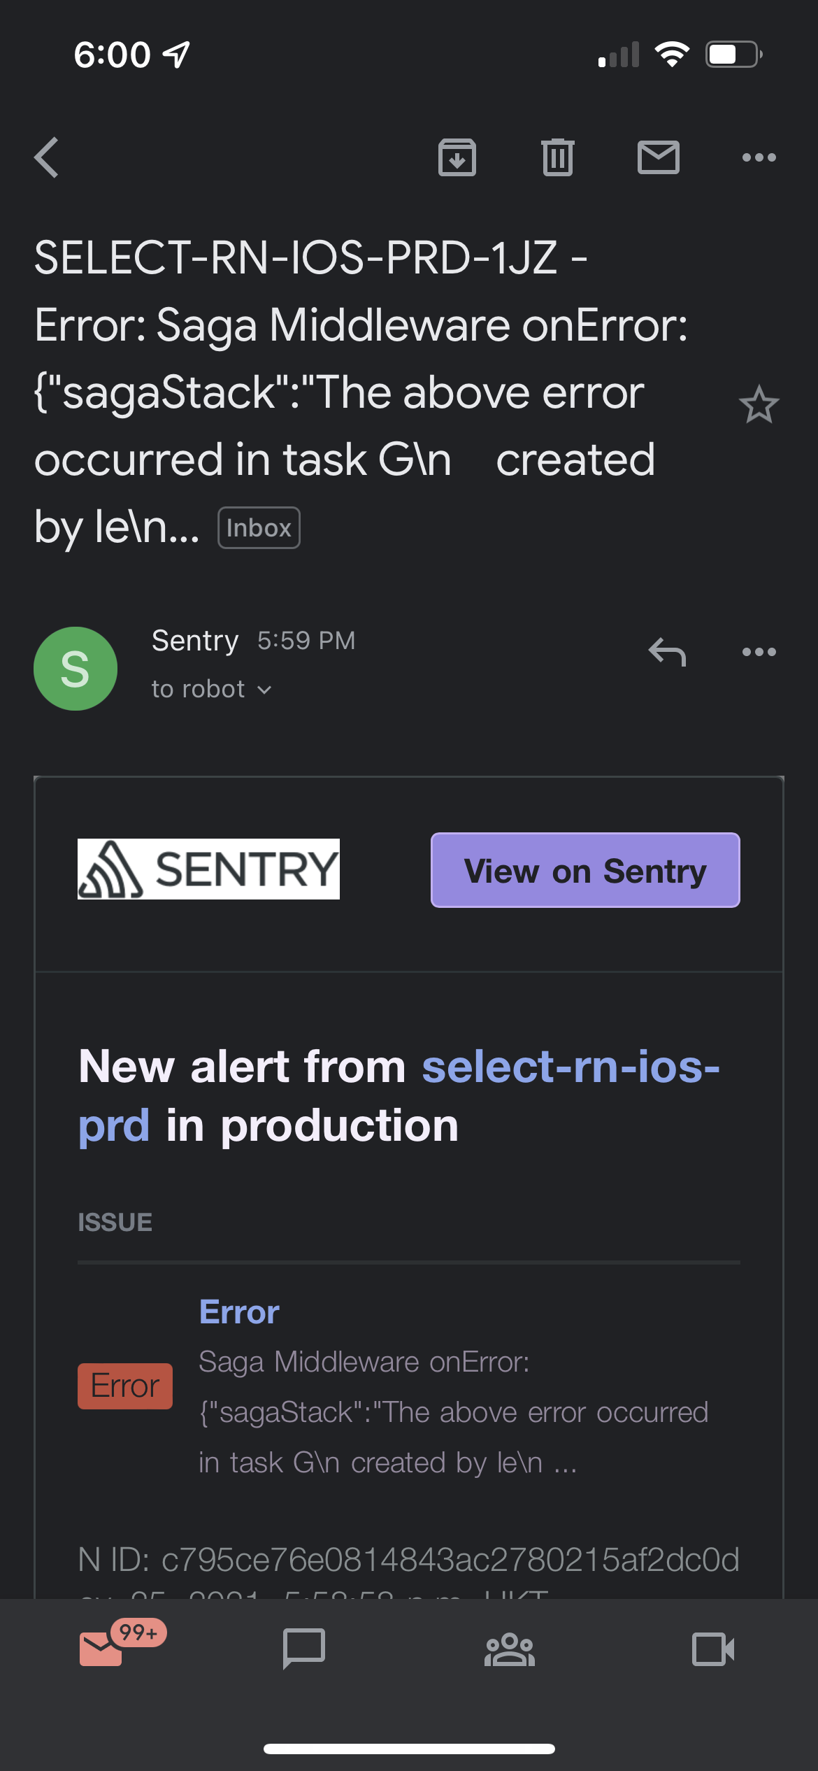This screenshot has height=1771, width=818.
Task: Switch to the Chat tab
Action: (304, 1648)
